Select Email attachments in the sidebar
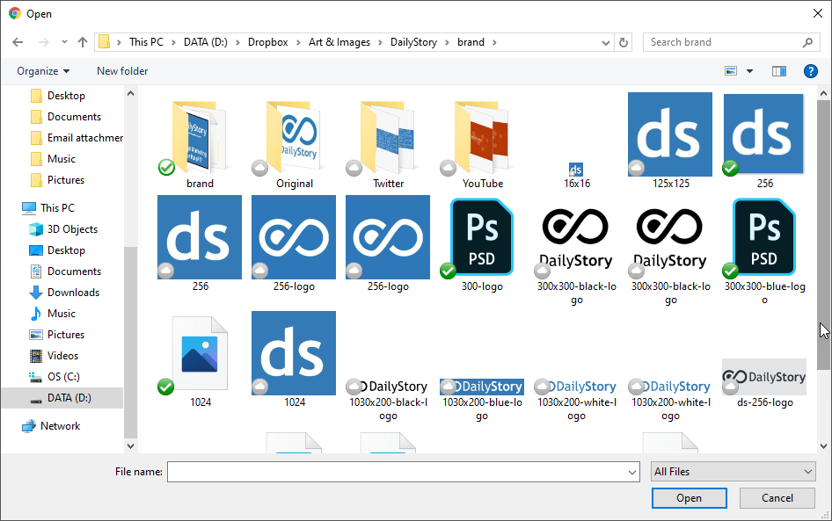The image size is (832, 521). pyautogui.click(x=77, y=138)
